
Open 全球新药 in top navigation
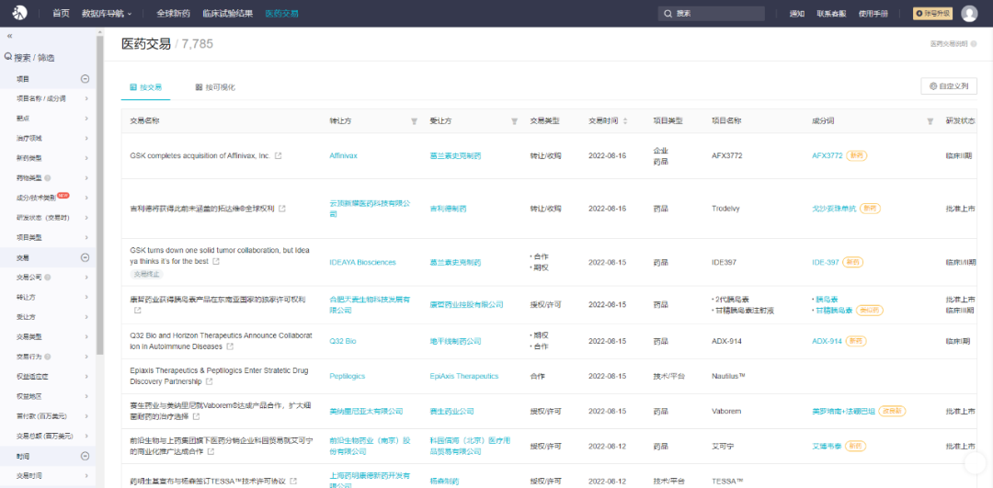pyautogui.click(x=173, y=13)
